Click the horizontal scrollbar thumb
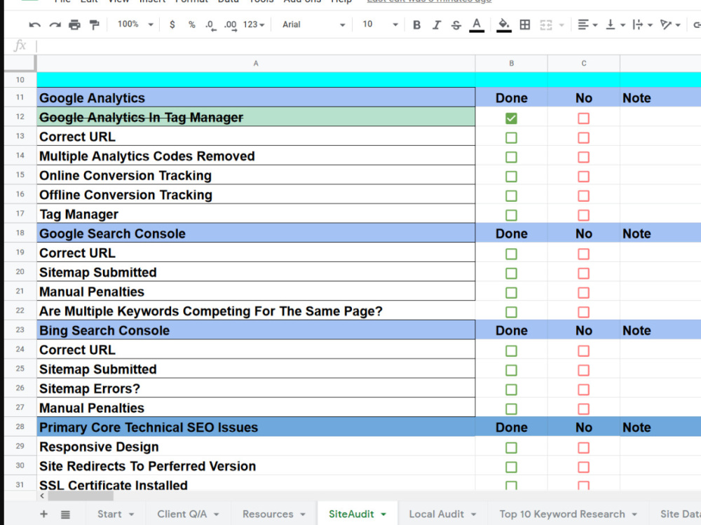701x525 pixels. (81, 496)
